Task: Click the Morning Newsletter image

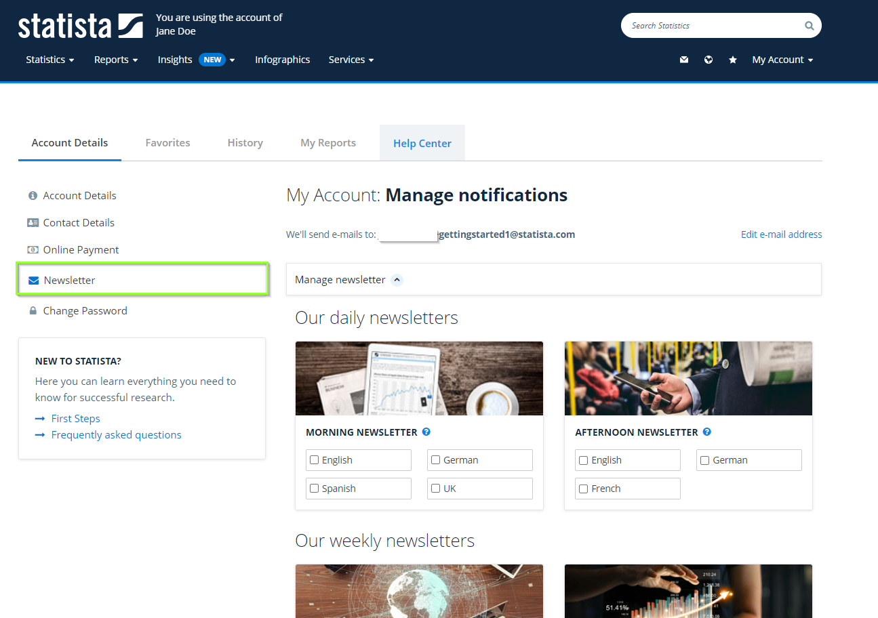Action: [419, 378]
